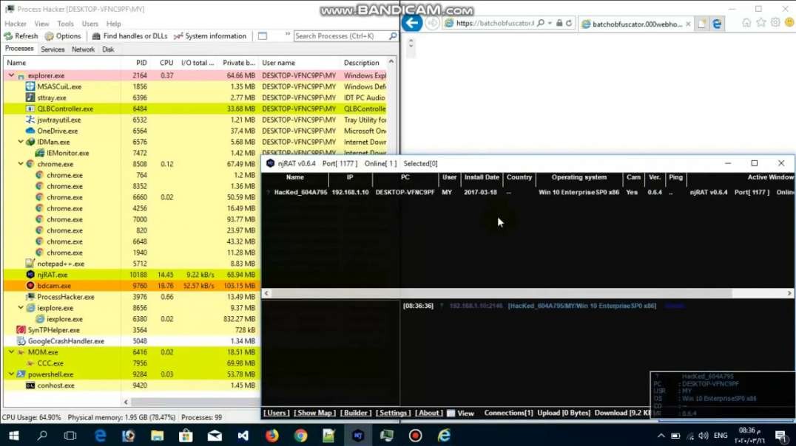Click njRAT horizontal scrollbar thumb

[502, 293]
